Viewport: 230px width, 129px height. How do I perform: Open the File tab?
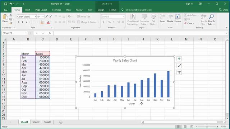[6, 10]
